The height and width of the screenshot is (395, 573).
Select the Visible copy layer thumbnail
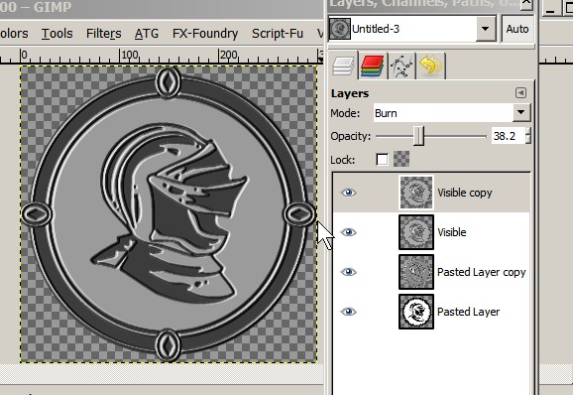coord(416,193)
